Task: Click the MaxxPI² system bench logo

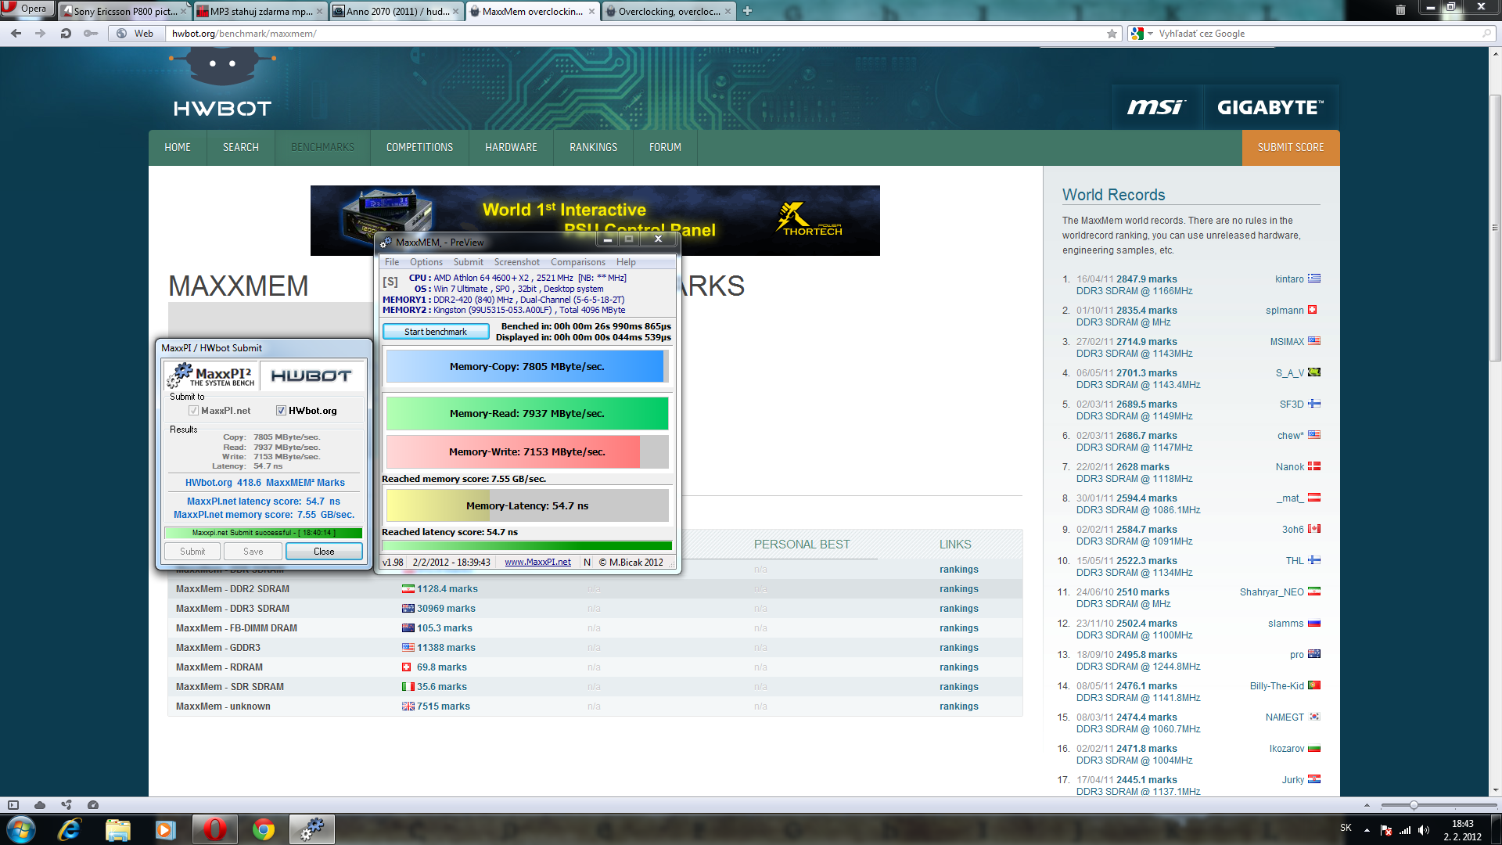Action: tap(211, 375)
